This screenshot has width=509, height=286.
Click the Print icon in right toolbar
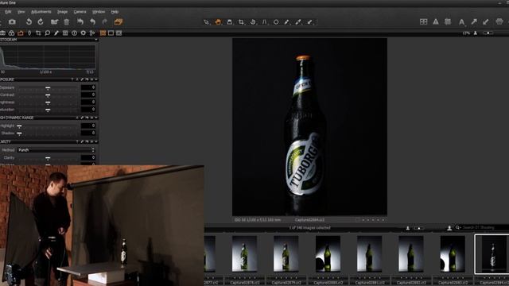[x=499, y=21]
